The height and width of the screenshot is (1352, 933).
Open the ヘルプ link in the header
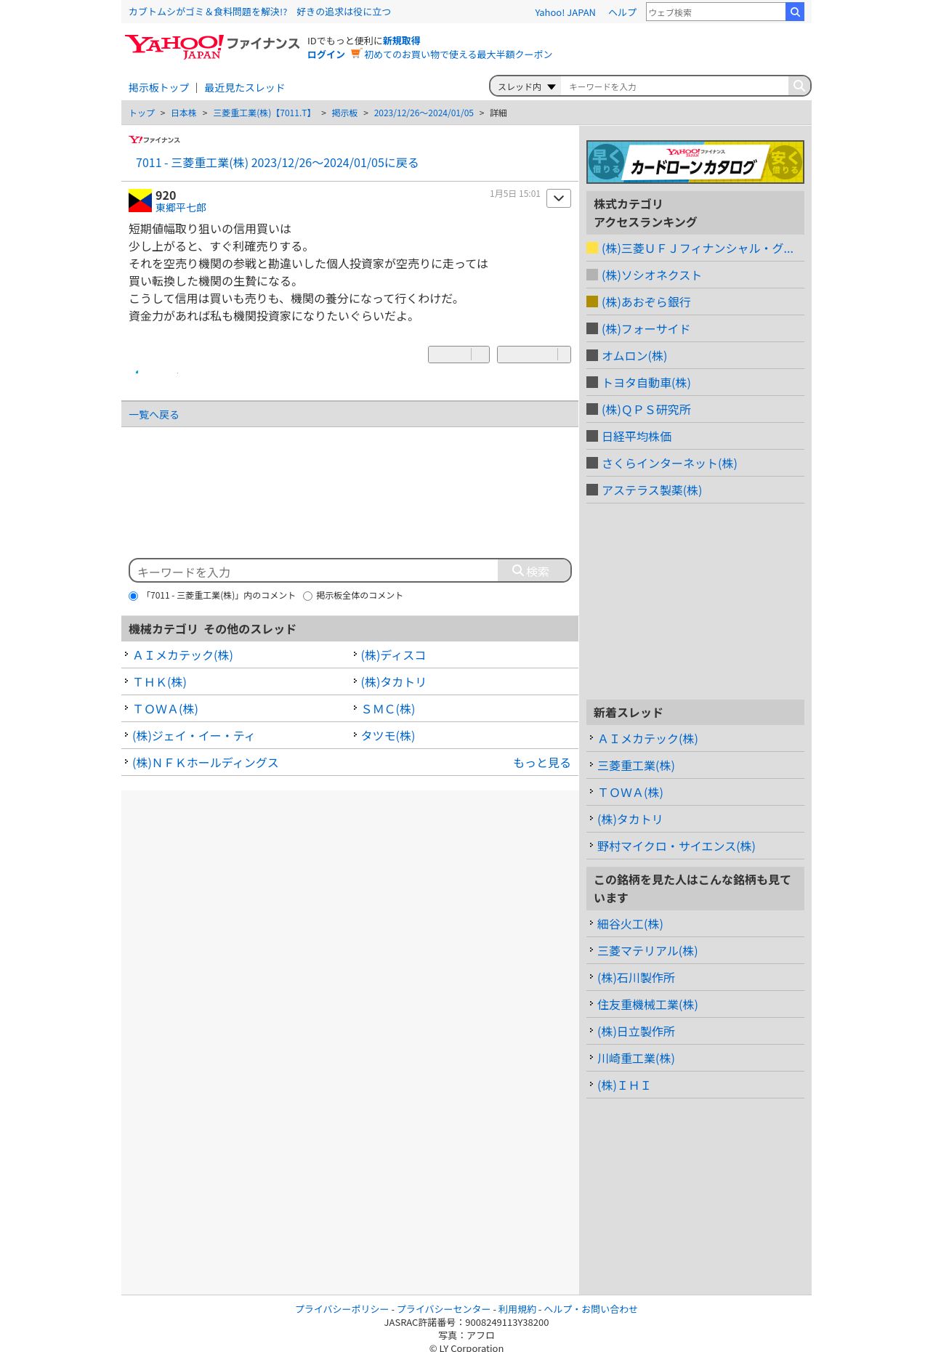[622, 12]
